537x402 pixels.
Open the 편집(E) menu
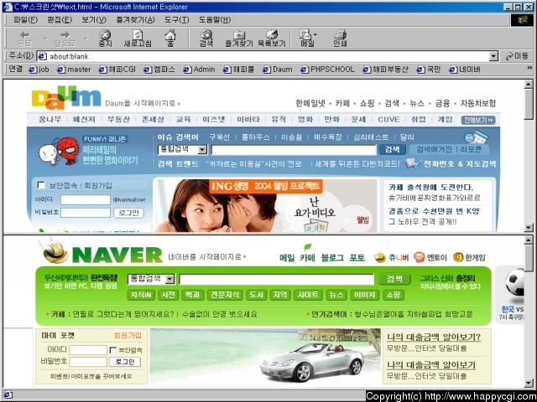click(x=60, y=20)
